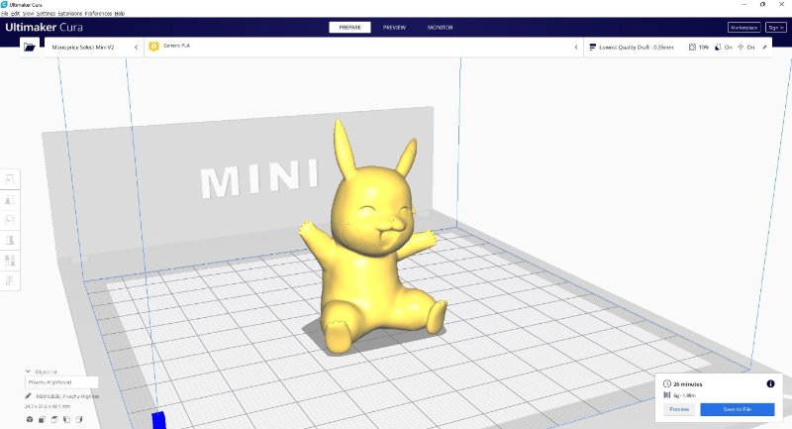Select the Mirror tool in left toolbar
The image size is (792, 429).
10,241
